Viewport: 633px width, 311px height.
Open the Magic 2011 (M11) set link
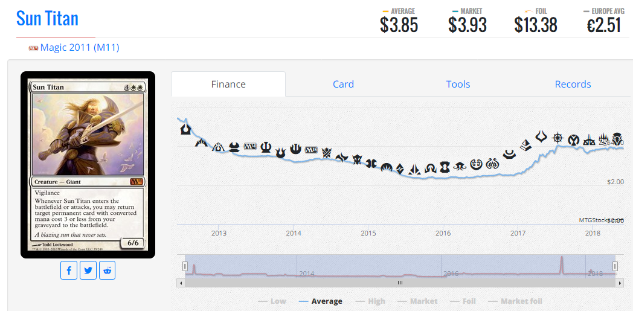point(80,48)
